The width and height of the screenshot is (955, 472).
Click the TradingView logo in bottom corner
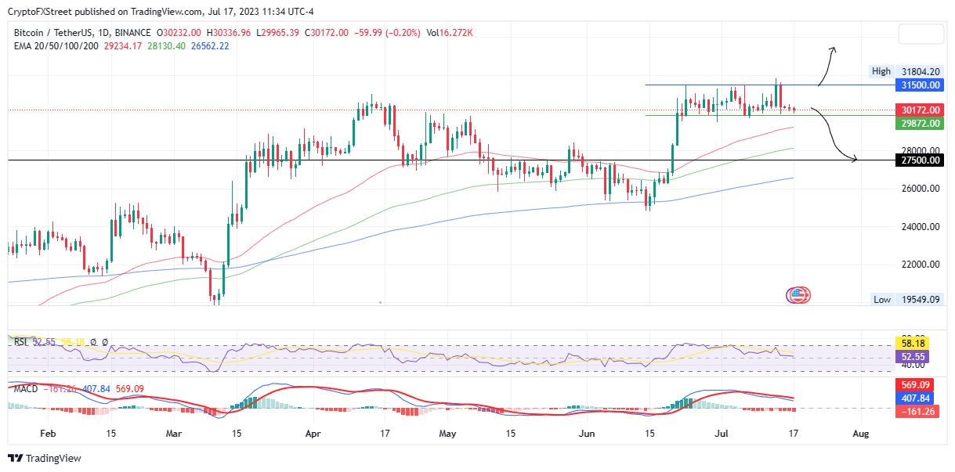click(x=45, y=458)
